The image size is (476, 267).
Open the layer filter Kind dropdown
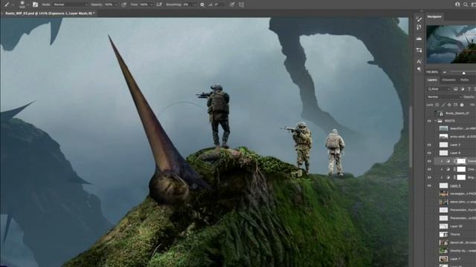click(x=440, y=89)
